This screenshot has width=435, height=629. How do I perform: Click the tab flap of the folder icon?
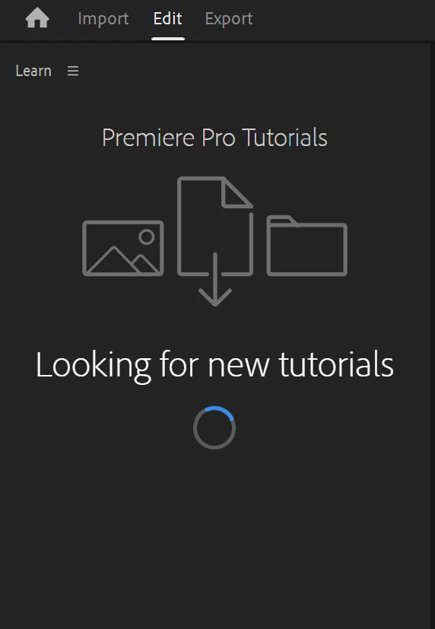click(282, 221)
